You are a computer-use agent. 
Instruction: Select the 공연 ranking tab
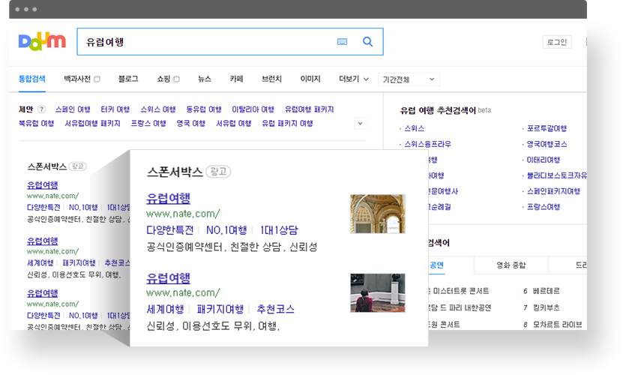pyautogui.click(x=436, y=265)
